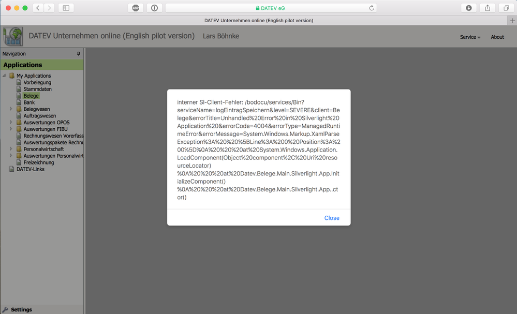
Task: Click the Belegwesen folder icon
Action: point(19,109)
